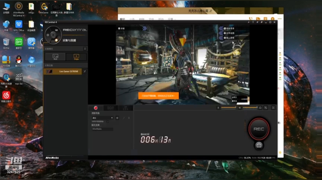Click the CPU usage status text
The height and width of the screenshot is (180, 322).
[x=245, y=158]
